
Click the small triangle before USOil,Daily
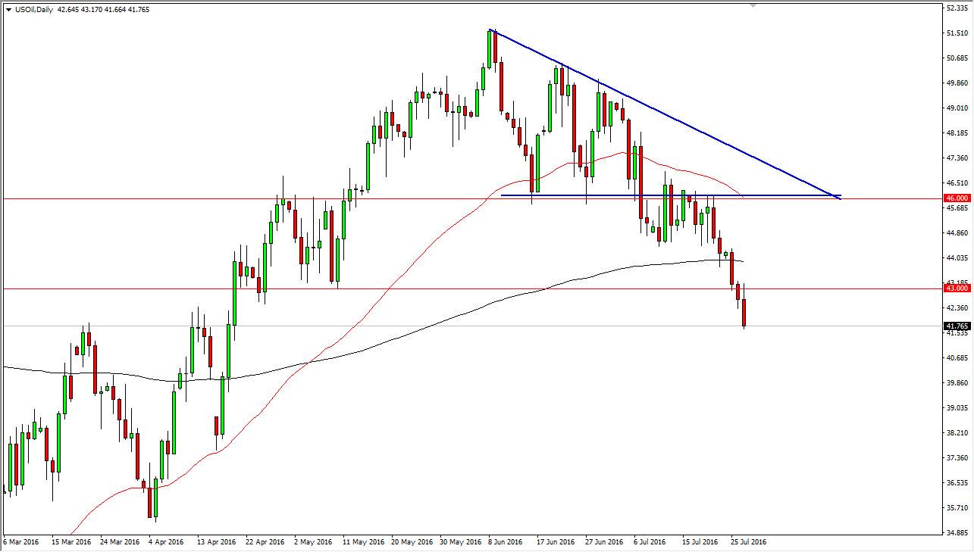point(8,10)
